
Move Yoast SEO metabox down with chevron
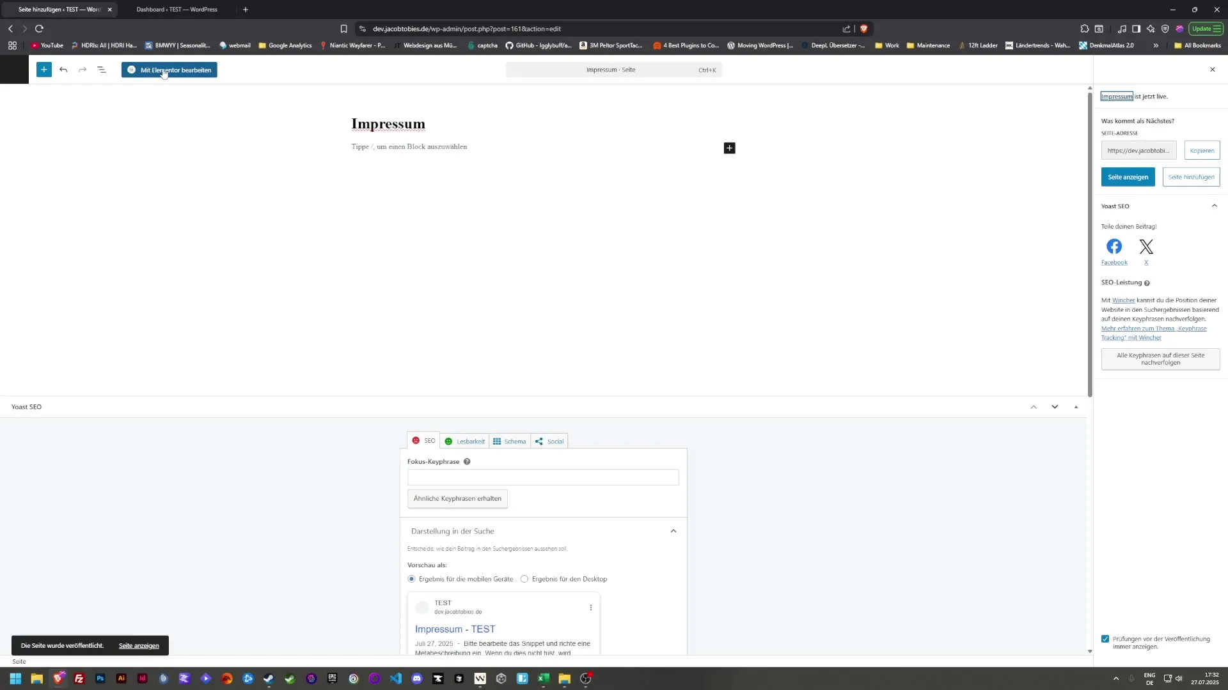1055,407
